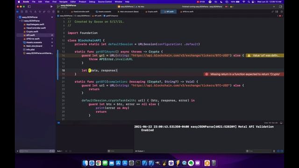Switch to the Main.storyboard tab
Viewport: 299px width, 168px height.
(128, 12)
